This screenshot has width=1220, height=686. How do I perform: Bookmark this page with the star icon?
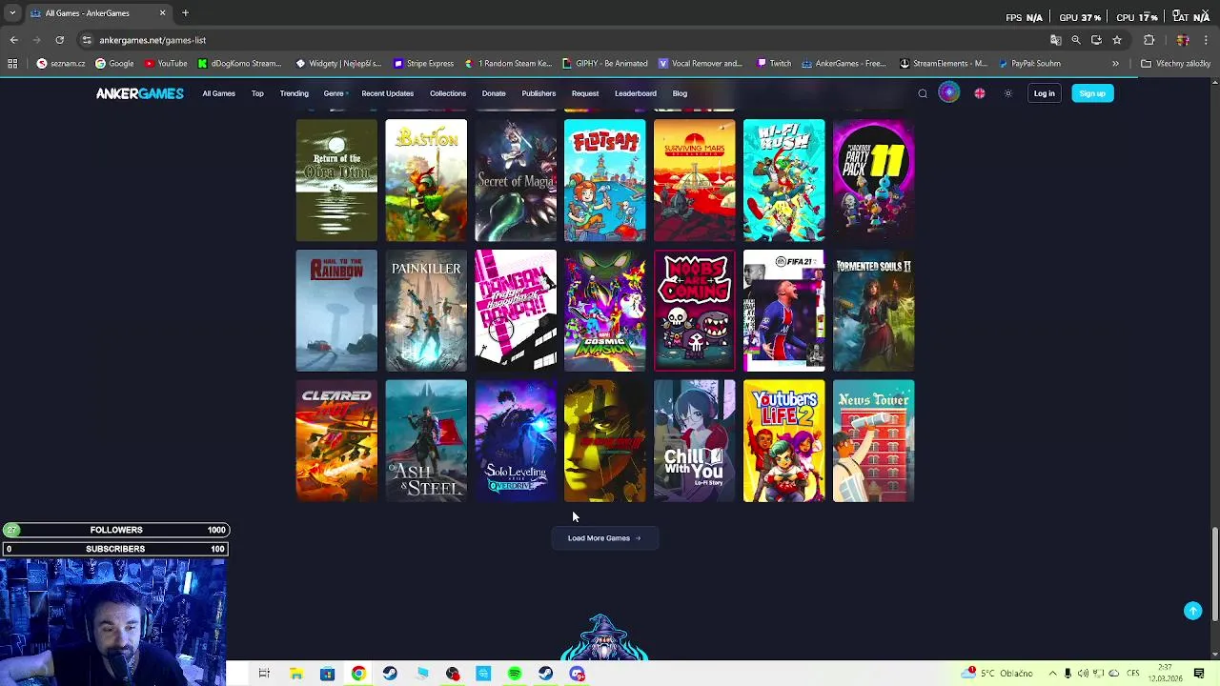tap(1117, 40)
